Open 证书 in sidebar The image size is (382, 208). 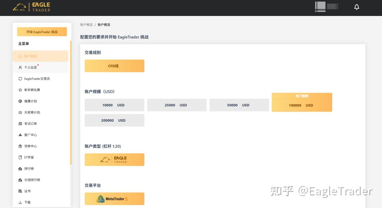[40, 191]
